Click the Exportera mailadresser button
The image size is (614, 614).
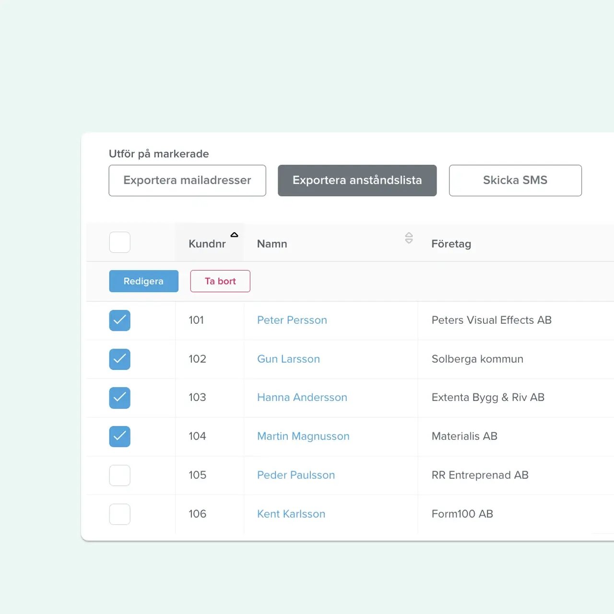point(187,180)
